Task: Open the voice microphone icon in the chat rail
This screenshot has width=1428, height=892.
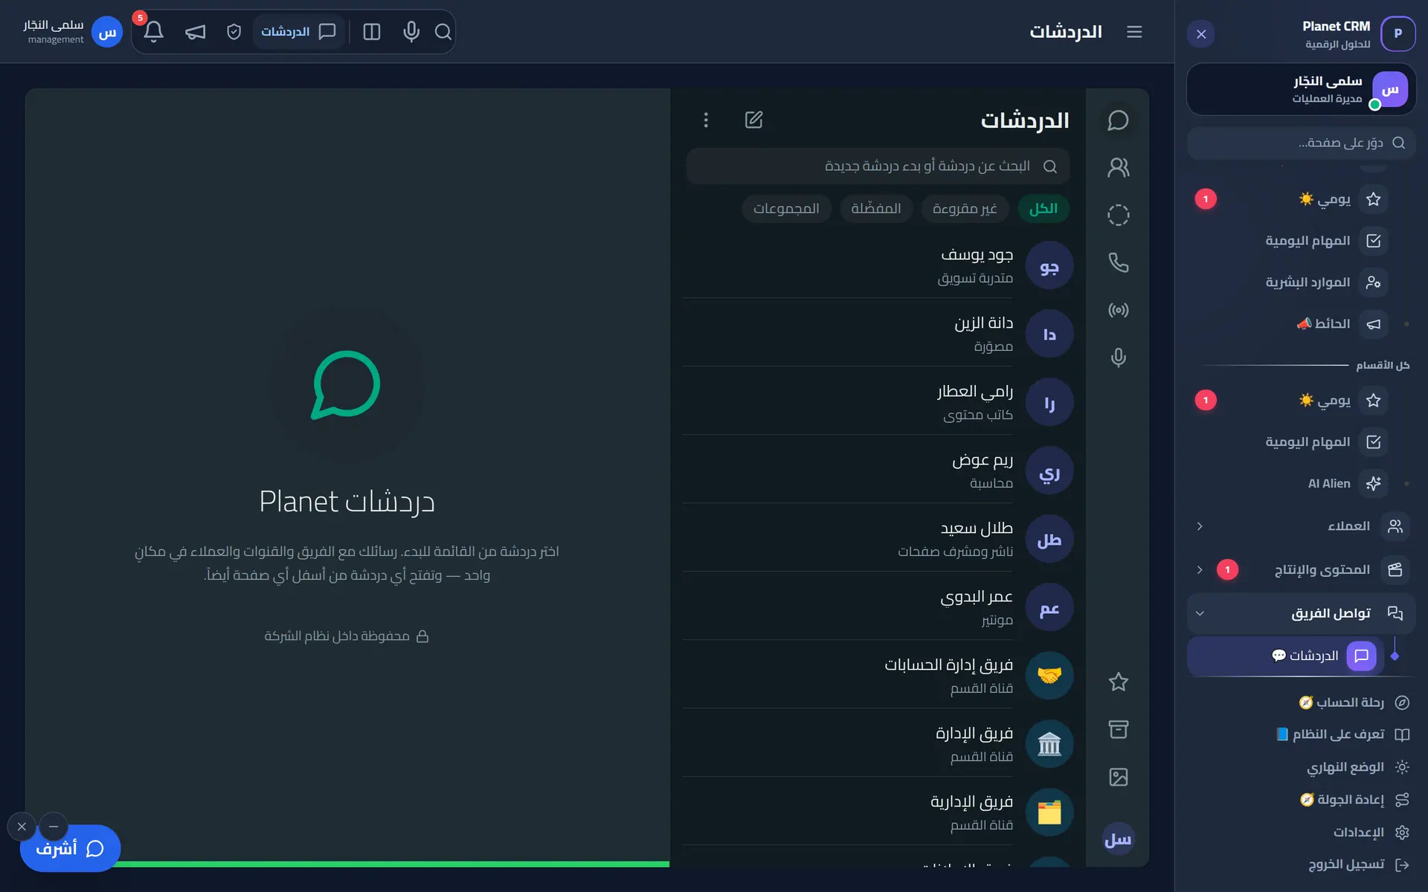Action: (x=1118, y=358)
